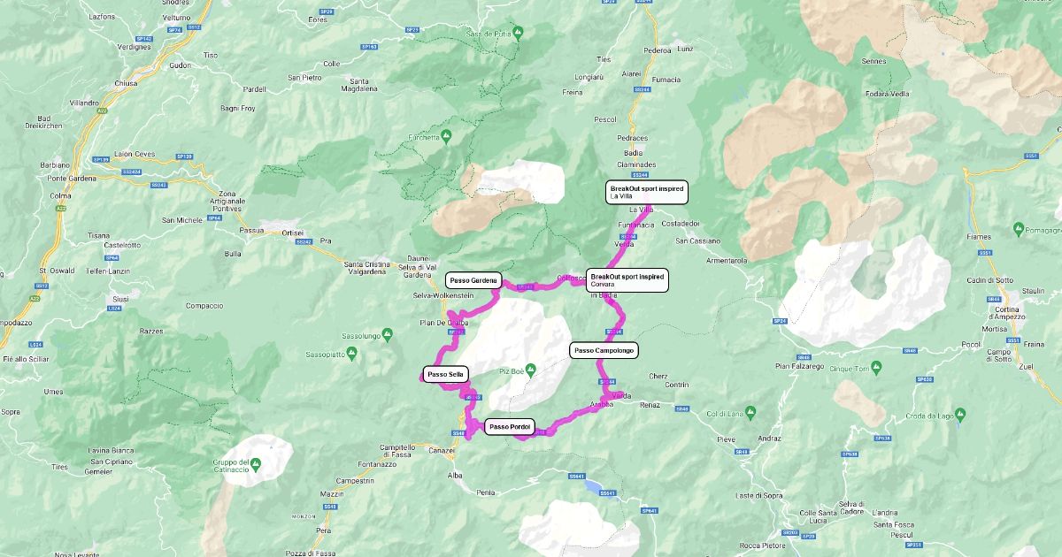Select the Passo Sella waypoint label
The height and width of the screenshot is (557, 1062).
(445, 375)
